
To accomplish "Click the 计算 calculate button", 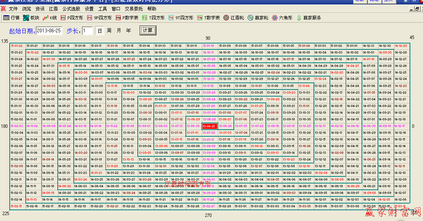I will [148, 30].
